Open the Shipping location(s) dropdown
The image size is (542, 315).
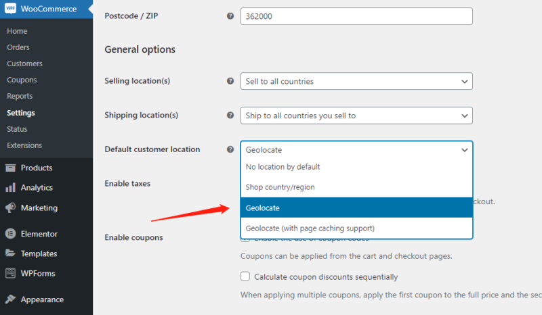coord(356,116)
